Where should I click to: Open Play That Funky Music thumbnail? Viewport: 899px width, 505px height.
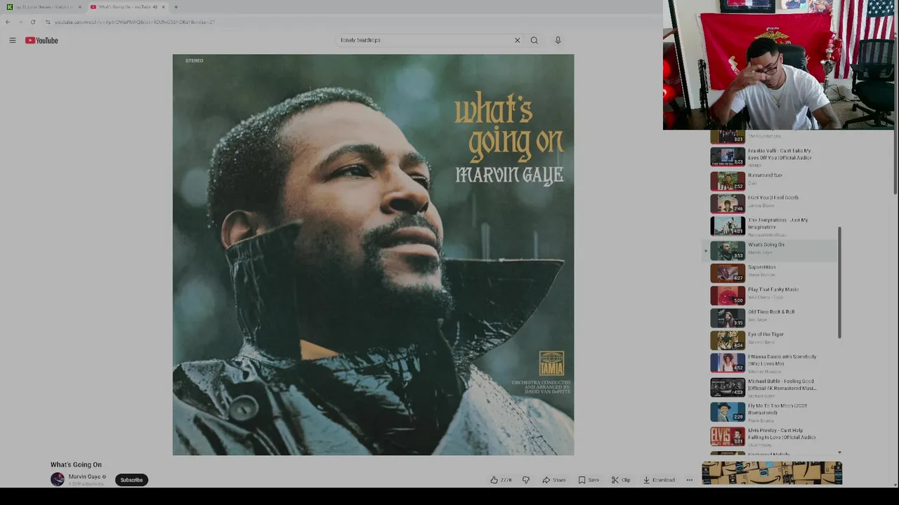point(728,295)
